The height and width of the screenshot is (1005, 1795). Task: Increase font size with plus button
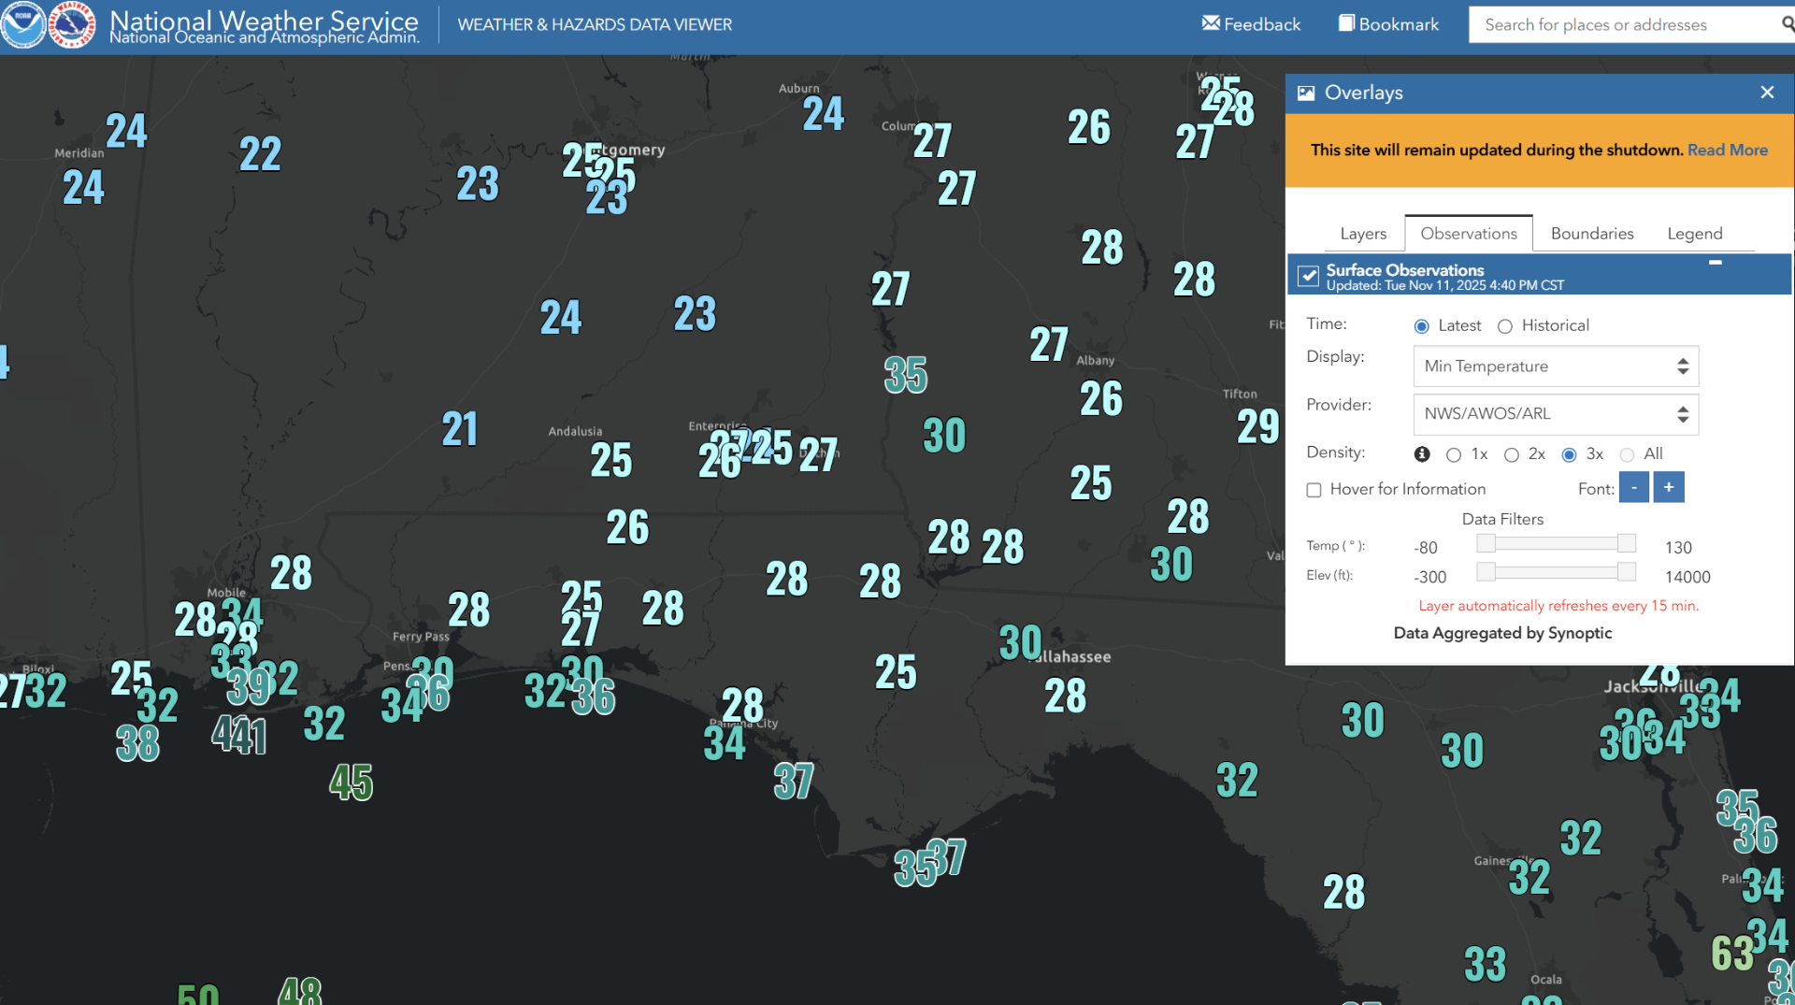tap(1668, 488)
